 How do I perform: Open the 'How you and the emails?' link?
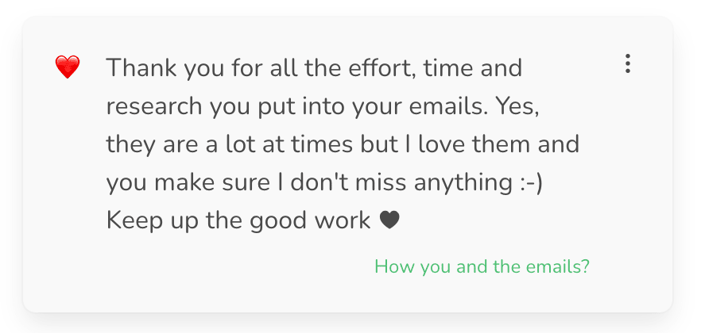pyautogui.click(x=482, y=266)
